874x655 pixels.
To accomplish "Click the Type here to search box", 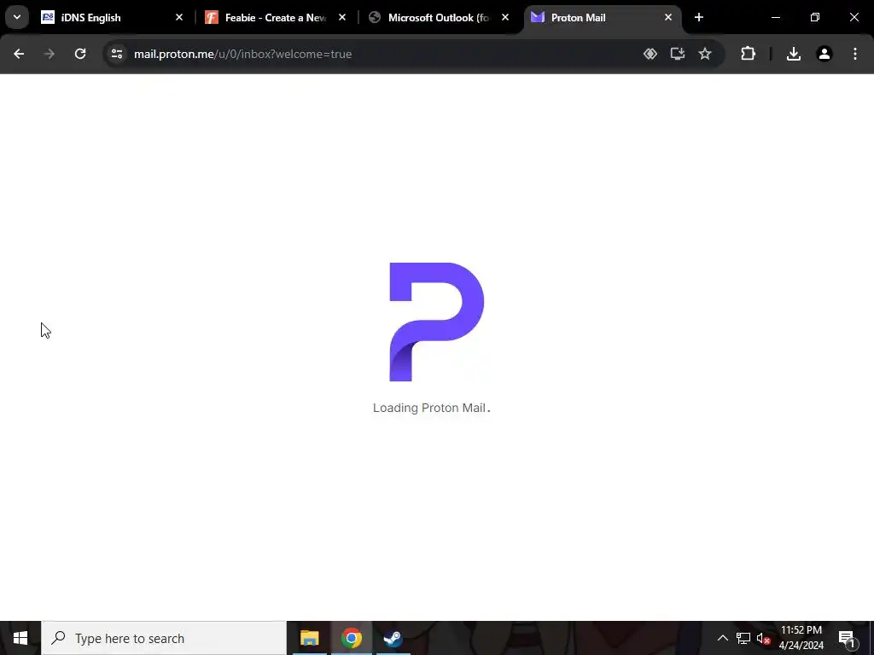I will [164, 638].
